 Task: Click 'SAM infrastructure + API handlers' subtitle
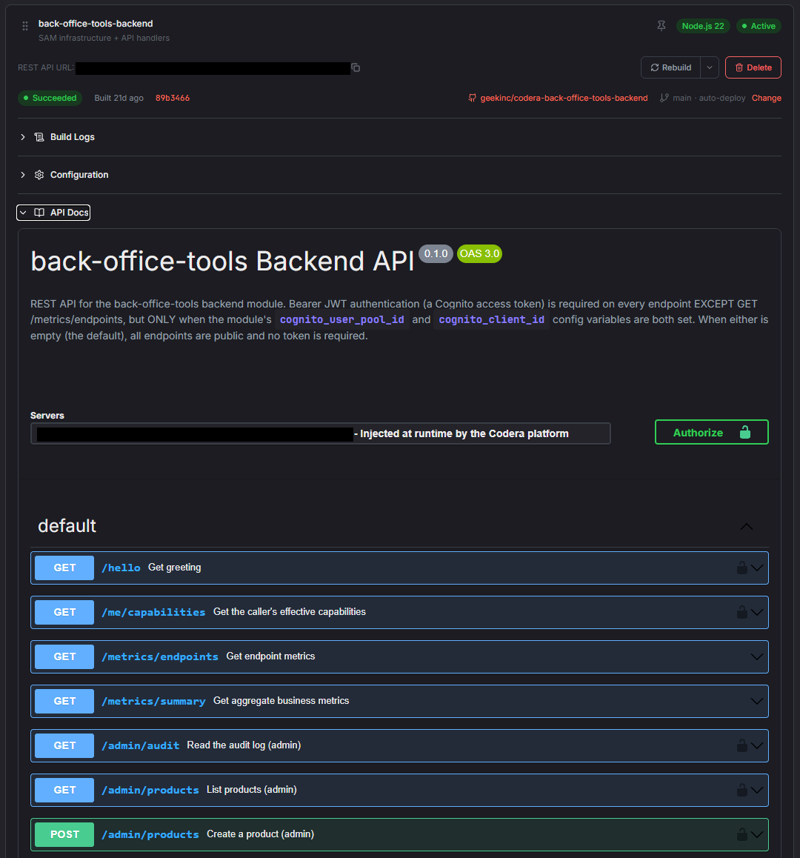104,38
